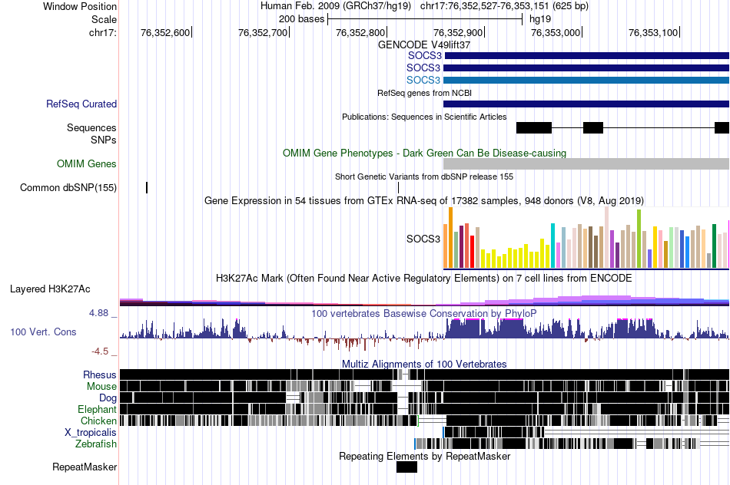730x485 pixels.
Task: Click the middle Sequences publication block
Action: point(593,128)
